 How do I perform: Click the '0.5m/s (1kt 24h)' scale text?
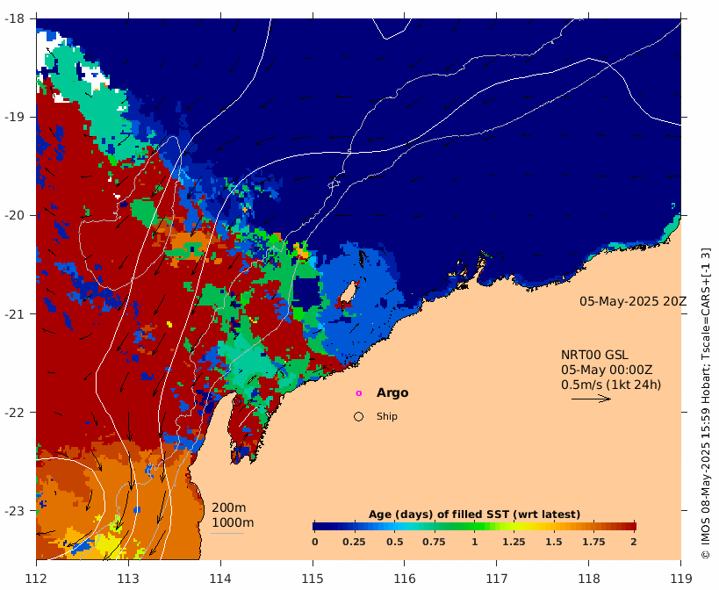click(x=611, y=385)
